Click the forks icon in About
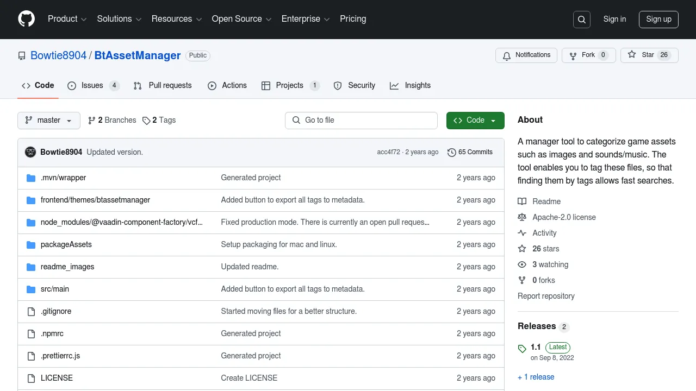The width and height of the screenshot is (696, 391). point(522,280)
